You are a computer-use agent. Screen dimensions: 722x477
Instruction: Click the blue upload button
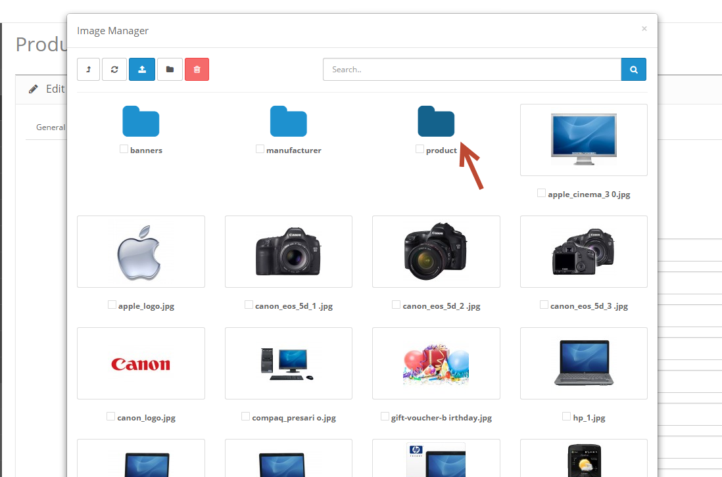pyautogui.click(x=142, y=70)
